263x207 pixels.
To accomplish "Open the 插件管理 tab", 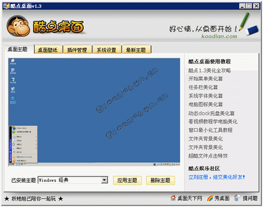I will (x=77, y=50).
